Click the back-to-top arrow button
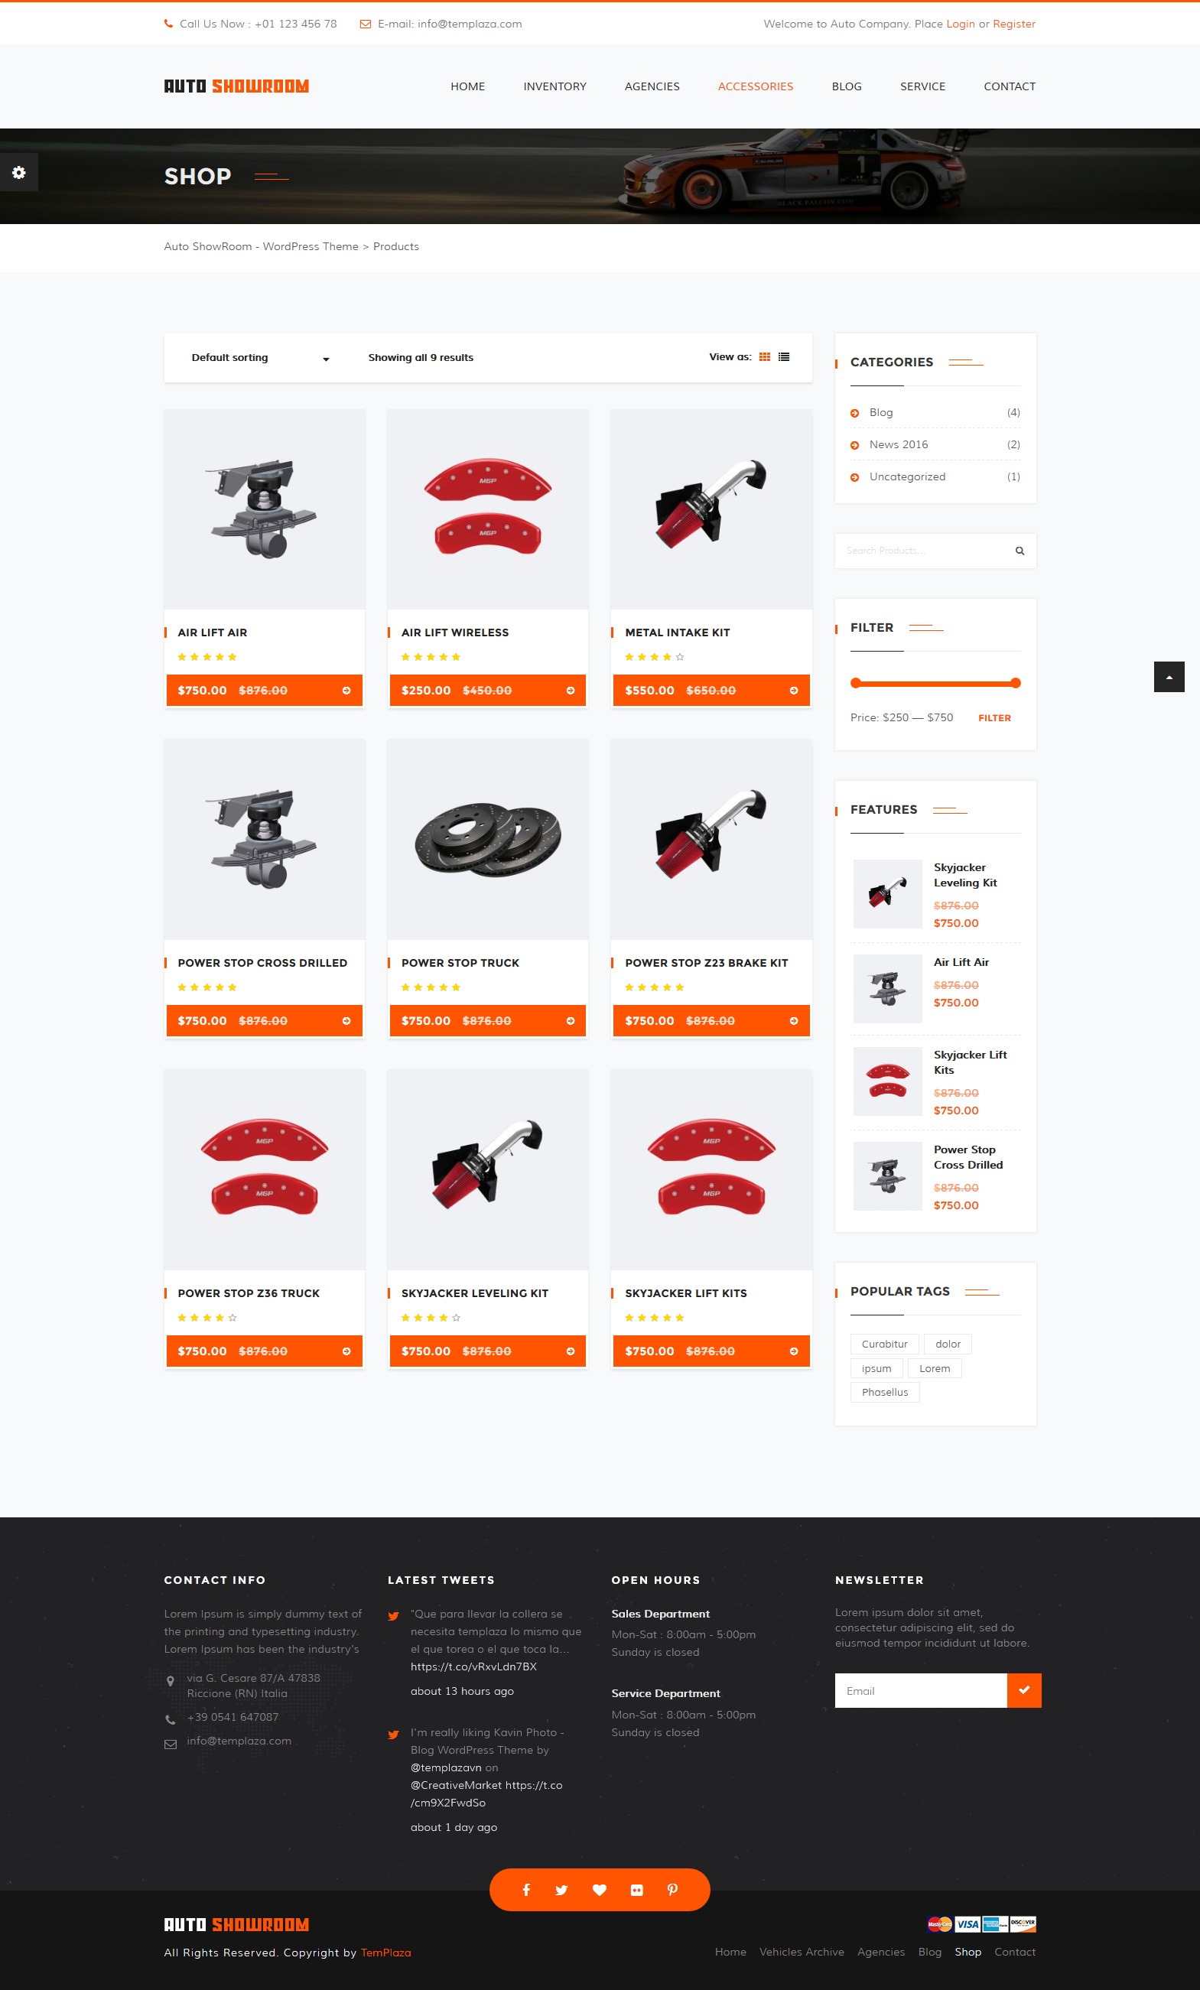Screen dimensions: 1200x1990 pyautogui.click(x=1169, y=677)
